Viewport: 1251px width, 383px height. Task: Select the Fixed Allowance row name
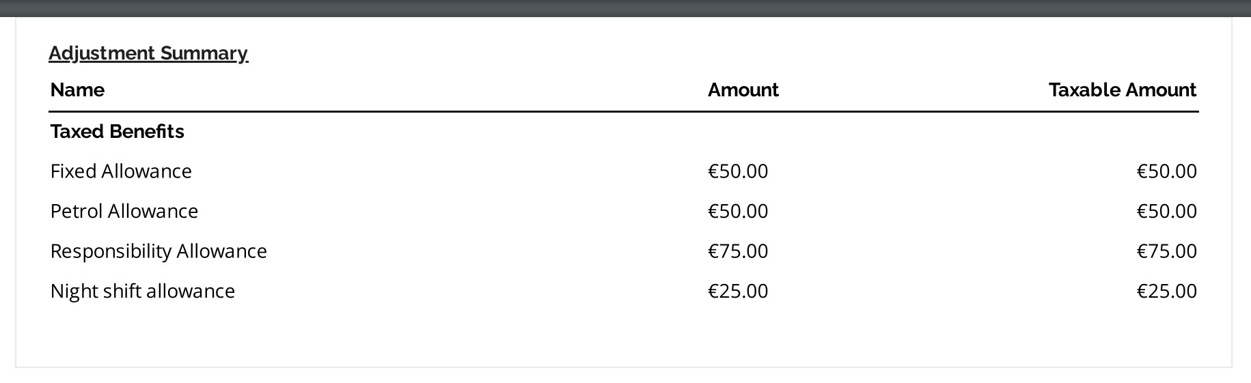(x=121, y=171)
